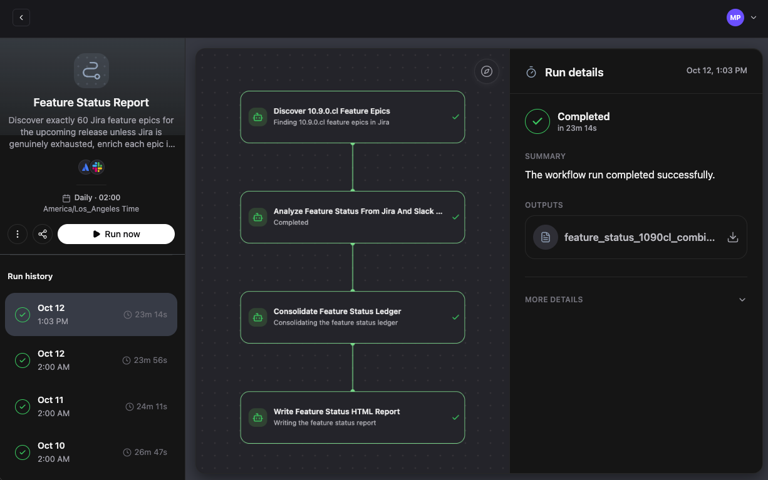Click checkmark on Analyze Feature Status node
768x480 pixels.
pos(455,217)
